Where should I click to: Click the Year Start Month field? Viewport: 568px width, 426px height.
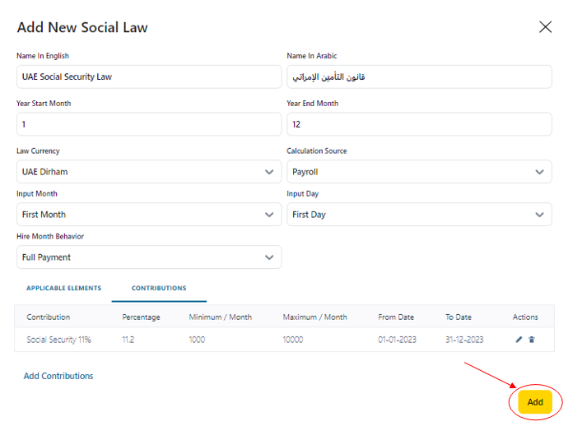[148, 124]
